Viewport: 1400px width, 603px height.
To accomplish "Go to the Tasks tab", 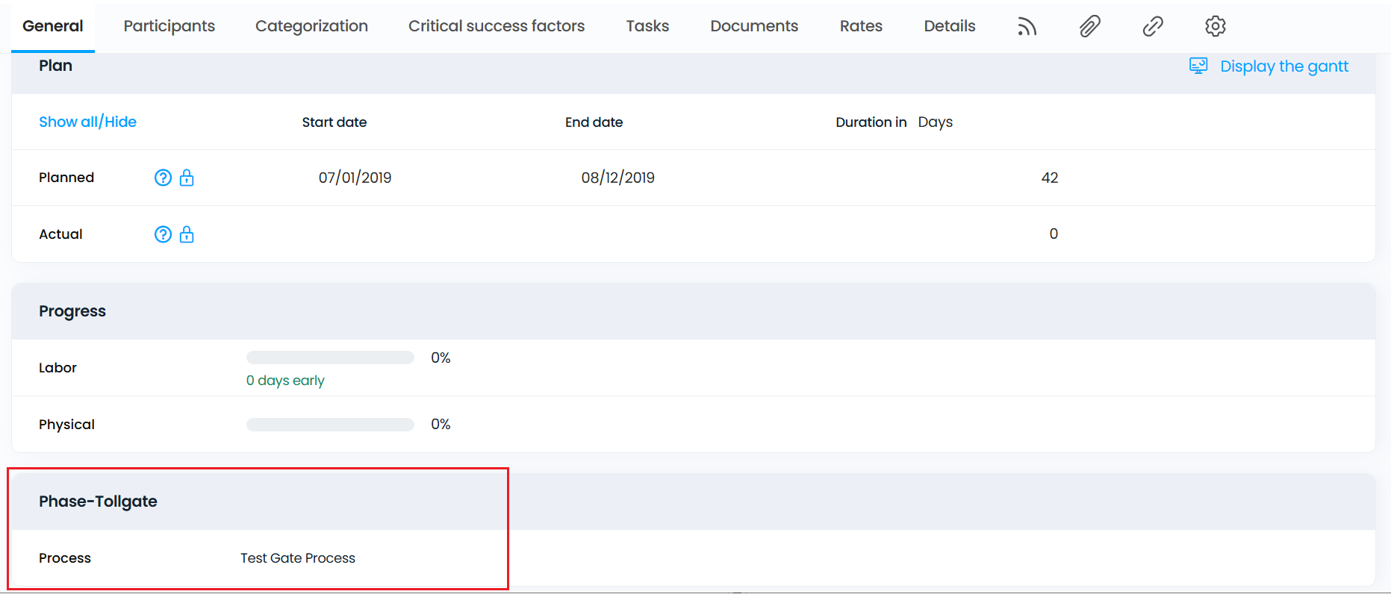I will point(647,26).
